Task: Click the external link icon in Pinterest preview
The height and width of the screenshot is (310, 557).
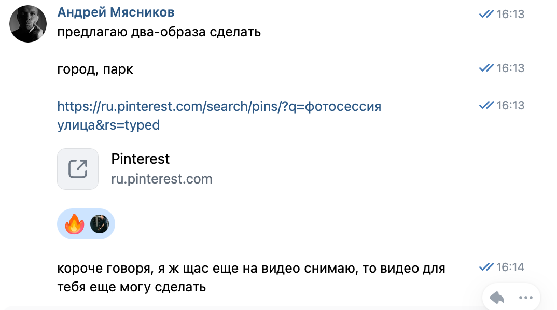Action: click(77, 168)
